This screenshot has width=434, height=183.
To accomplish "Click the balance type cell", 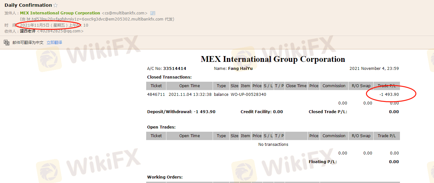I will click(x=221, y=95).
